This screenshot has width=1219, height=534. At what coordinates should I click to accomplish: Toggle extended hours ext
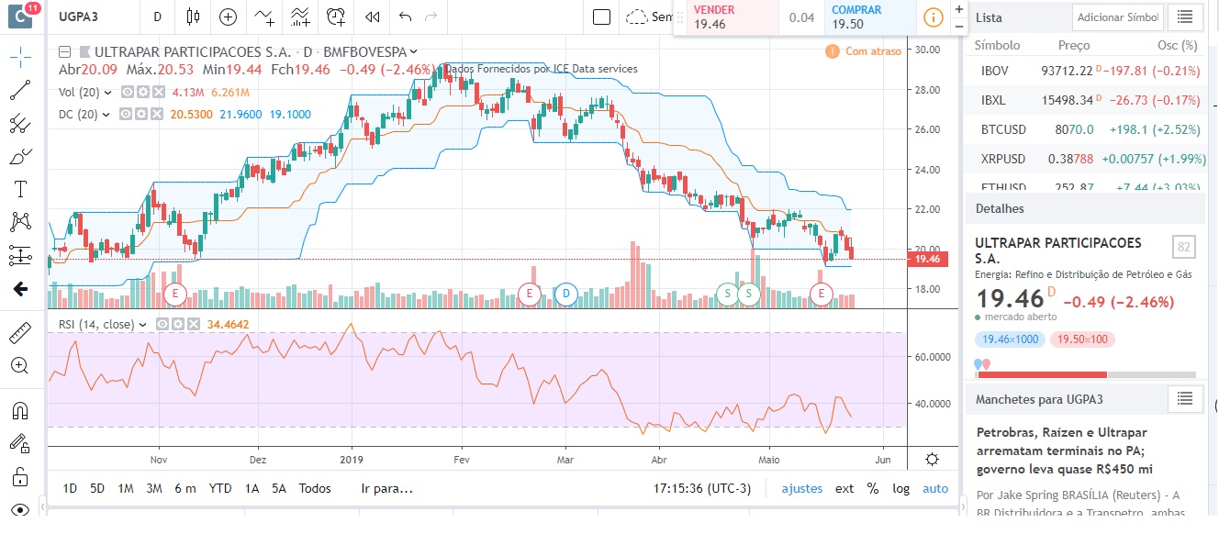click(844, 488)
